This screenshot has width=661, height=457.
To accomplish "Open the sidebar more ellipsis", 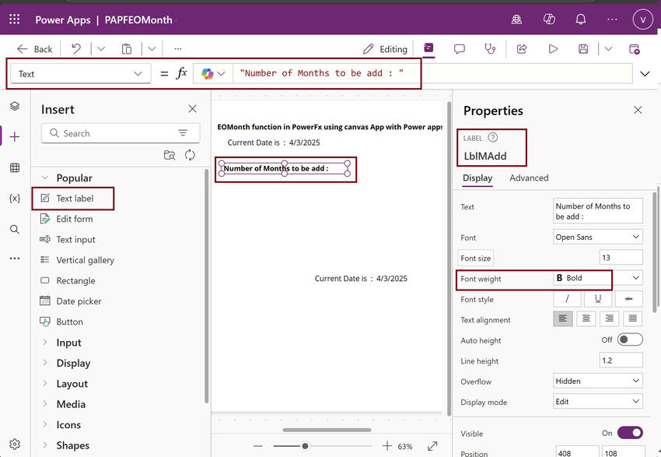I will [14, 258].
